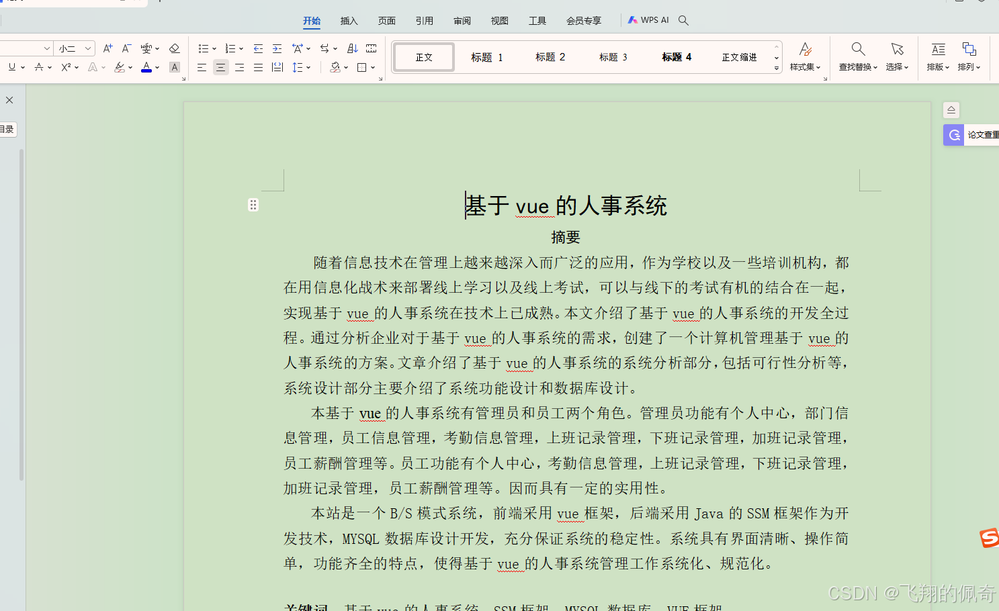Open the 插入 tab

pyautogui.click(x=349, y=21)
